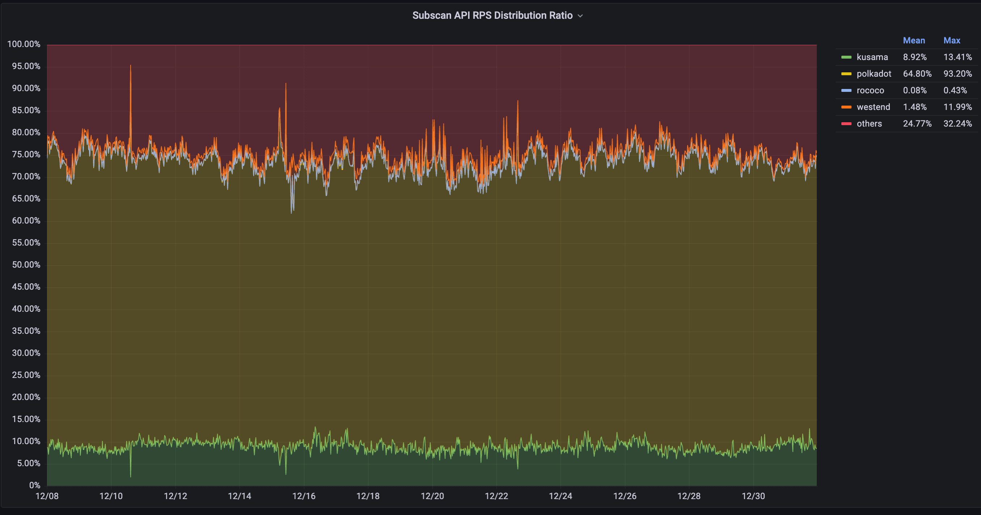Screen dimensions: 981x515
Task: Click the orange westend color swatch
Action: (846, 107)
